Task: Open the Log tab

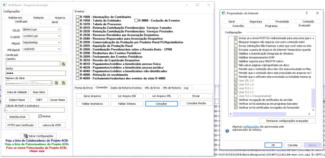Action: [186, 88]
